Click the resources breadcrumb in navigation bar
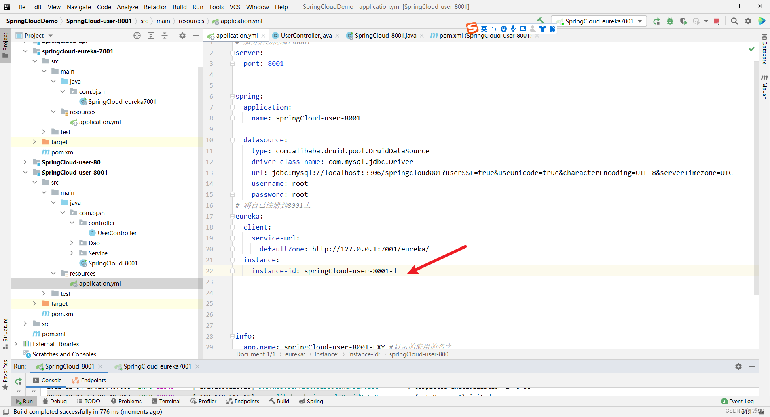Image resolution: width=770 pixels, height=417 pixels. [191, 21]
